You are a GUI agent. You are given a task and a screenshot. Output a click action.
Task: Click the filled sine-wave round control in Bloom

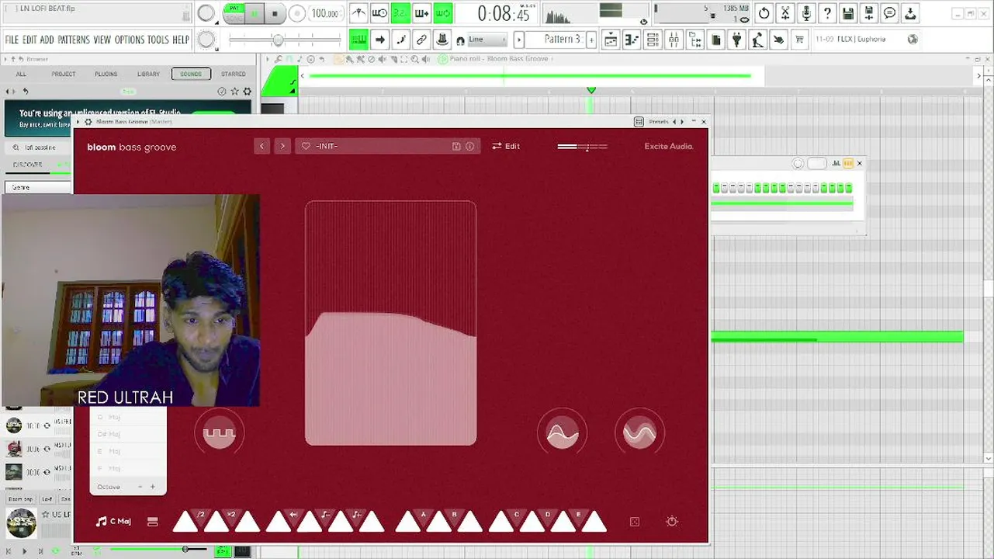(562, 433)
